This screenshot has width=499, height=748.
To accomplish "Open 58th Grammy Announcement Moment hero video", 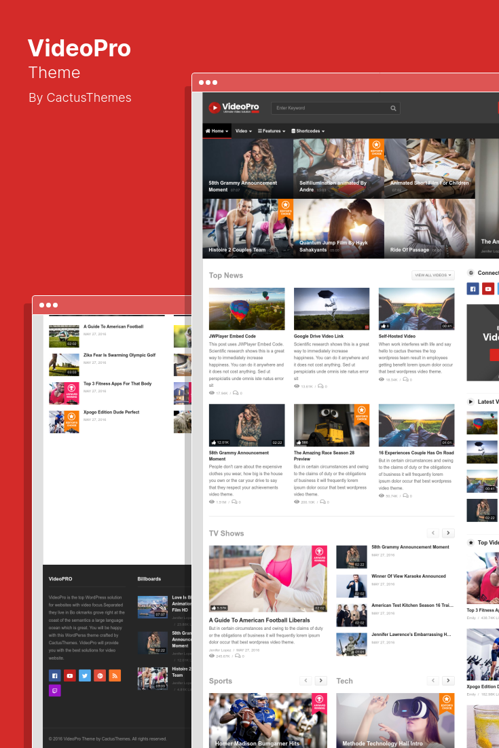I will [x=248, y=168].
